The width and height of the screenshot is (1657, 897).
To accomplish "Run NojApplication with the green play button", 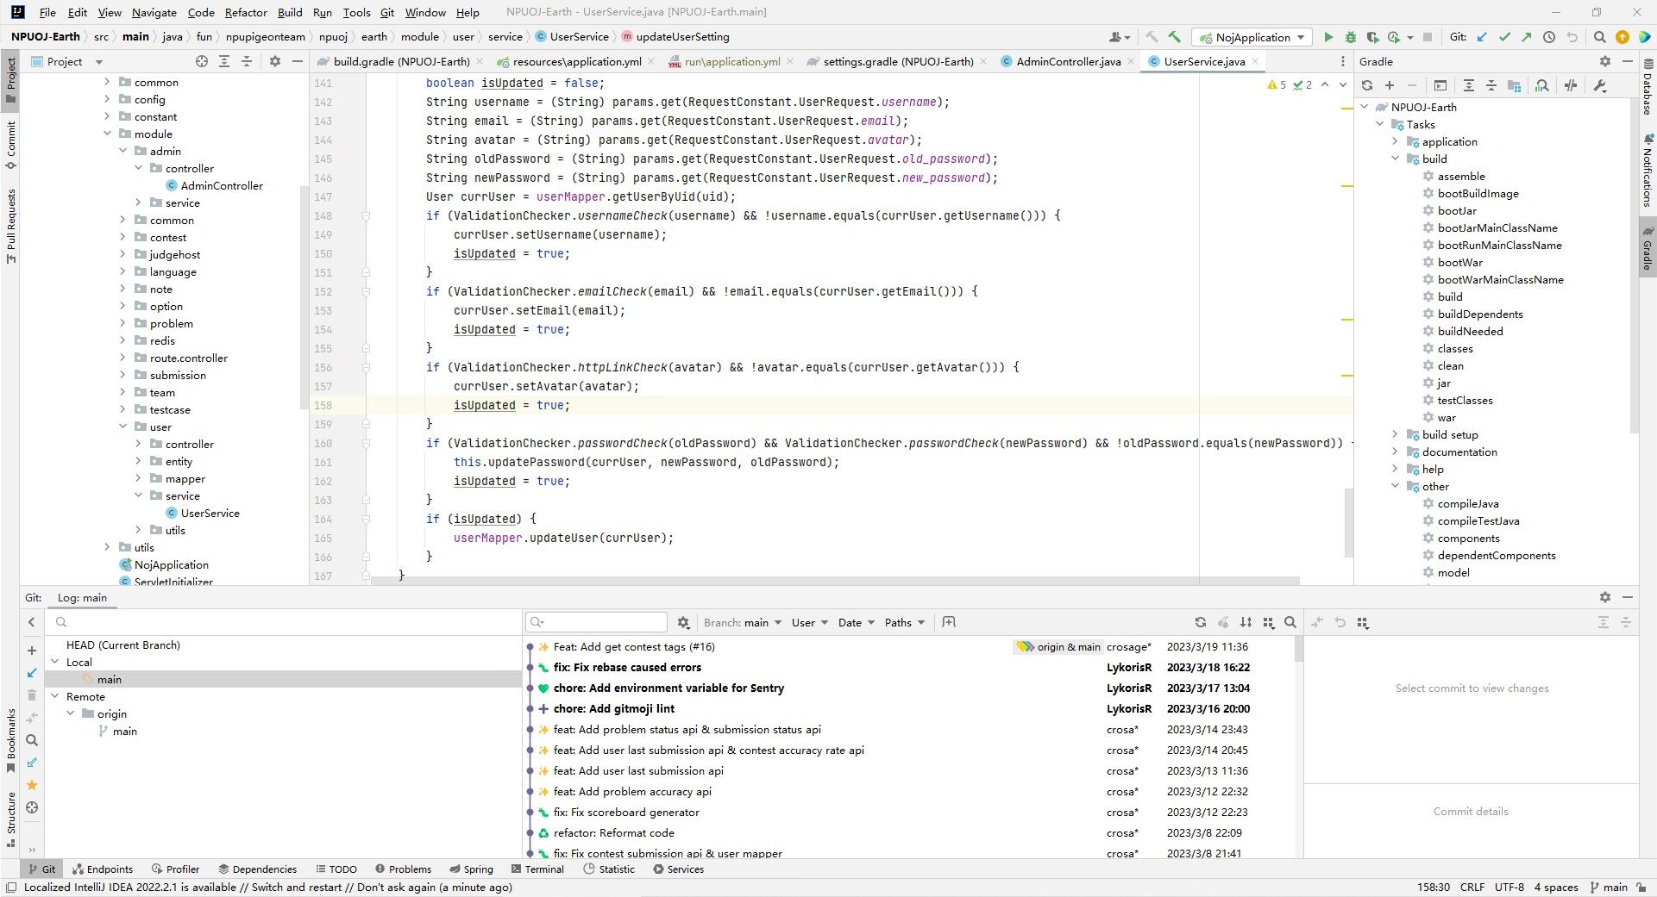I will (x=1328, y=37).
